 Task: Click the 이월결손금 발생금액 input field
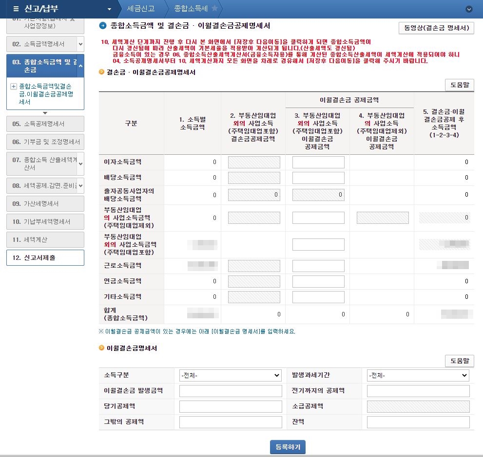point(231,391)
